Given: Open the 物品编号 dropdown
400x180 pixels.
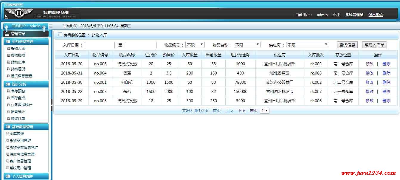Looking at the screenshot, I should (x=195, y=45).
